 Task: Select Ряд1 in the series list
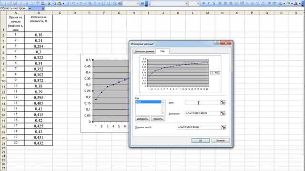(x=148, y=102)
